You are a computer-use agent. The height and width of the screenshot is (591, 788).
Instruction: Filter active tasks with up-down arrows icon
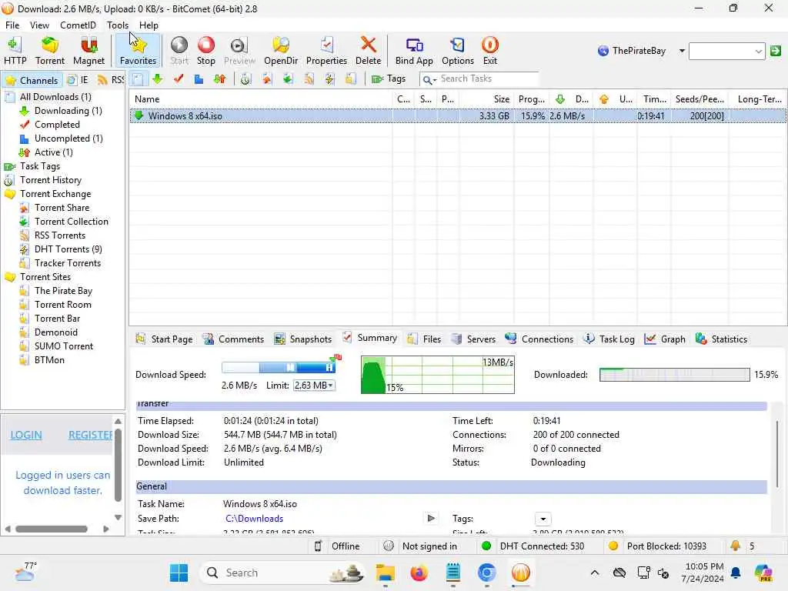tap(219, 79)
